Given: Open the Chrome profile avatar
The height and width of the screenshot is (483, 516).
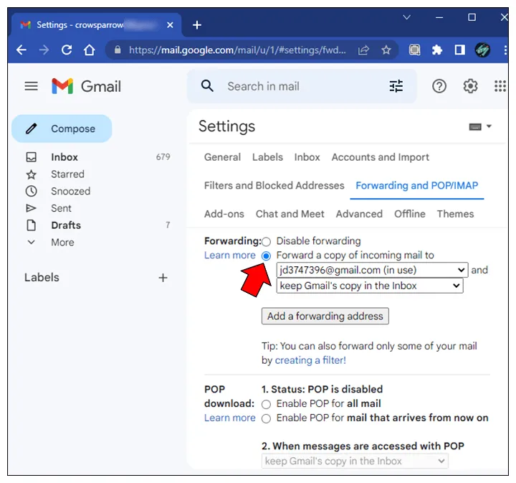Looking at the screenshot, I should point(482,50).
